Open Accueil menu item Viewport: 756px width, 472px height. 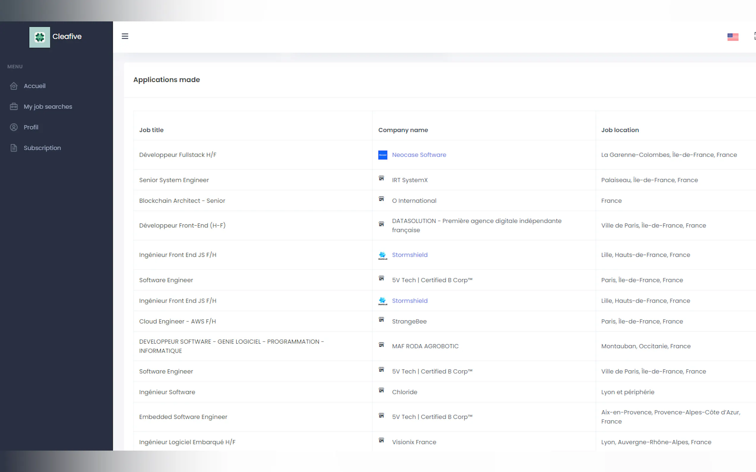35,86
